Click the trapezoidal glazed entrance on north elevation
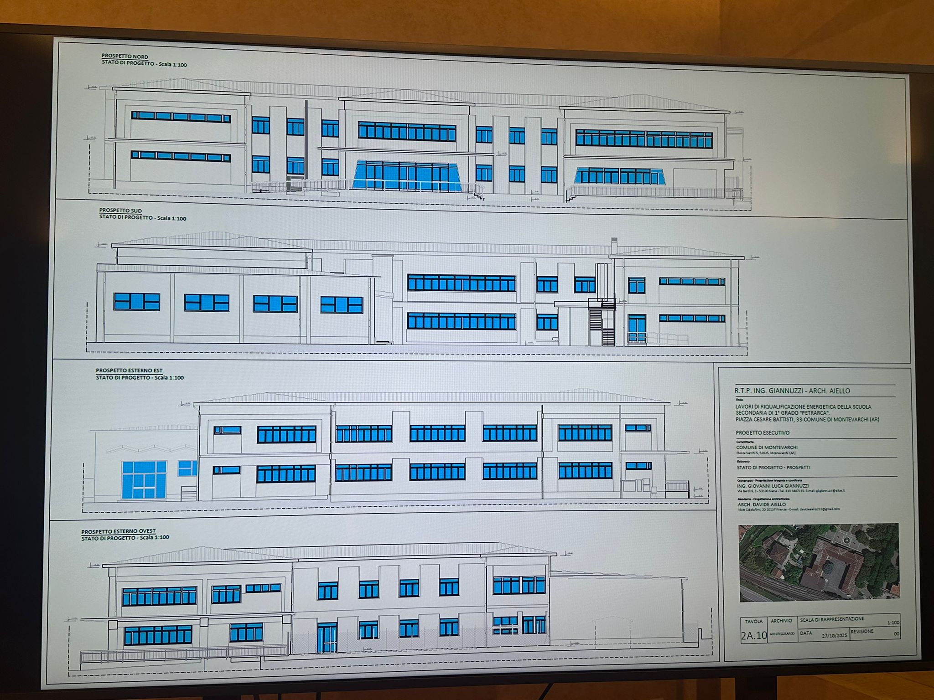The image size is (934, 700). tap(406, 175)
